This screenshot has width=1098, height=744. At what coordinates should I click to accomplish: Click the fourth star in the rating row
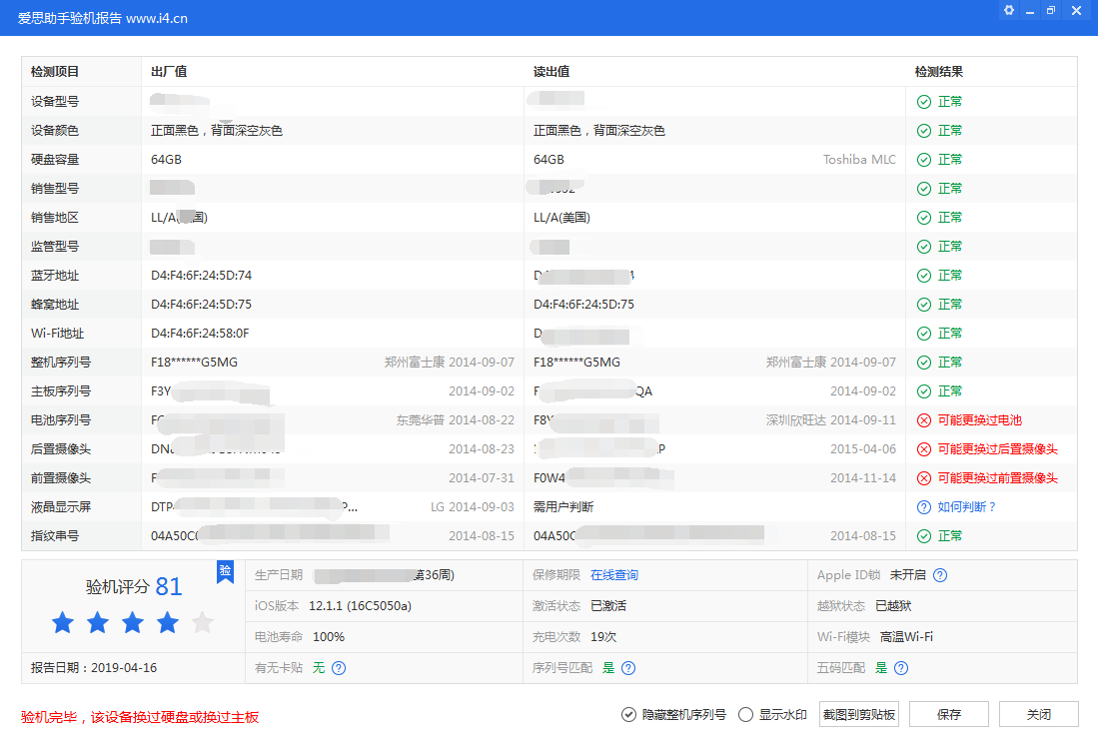(167, 622)
